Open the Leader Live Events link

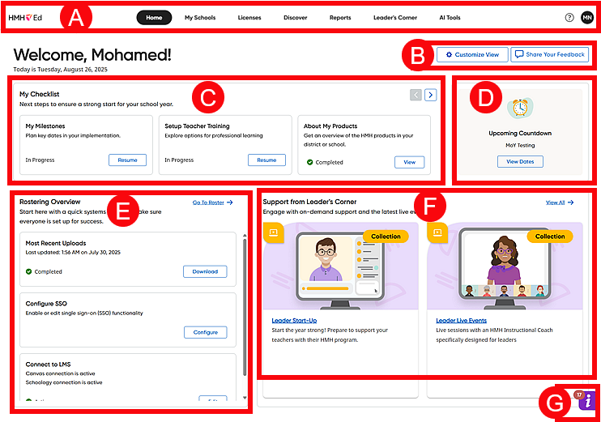[x=462, y=321]
